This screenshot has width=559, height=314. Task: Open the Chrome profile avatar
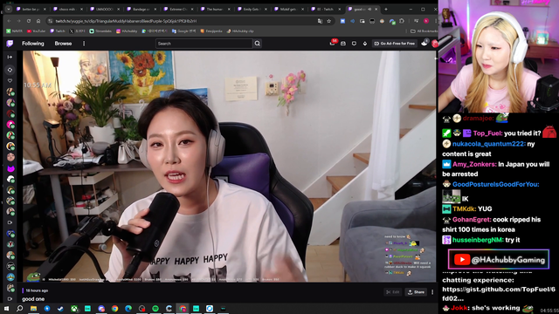coord(426,21)
